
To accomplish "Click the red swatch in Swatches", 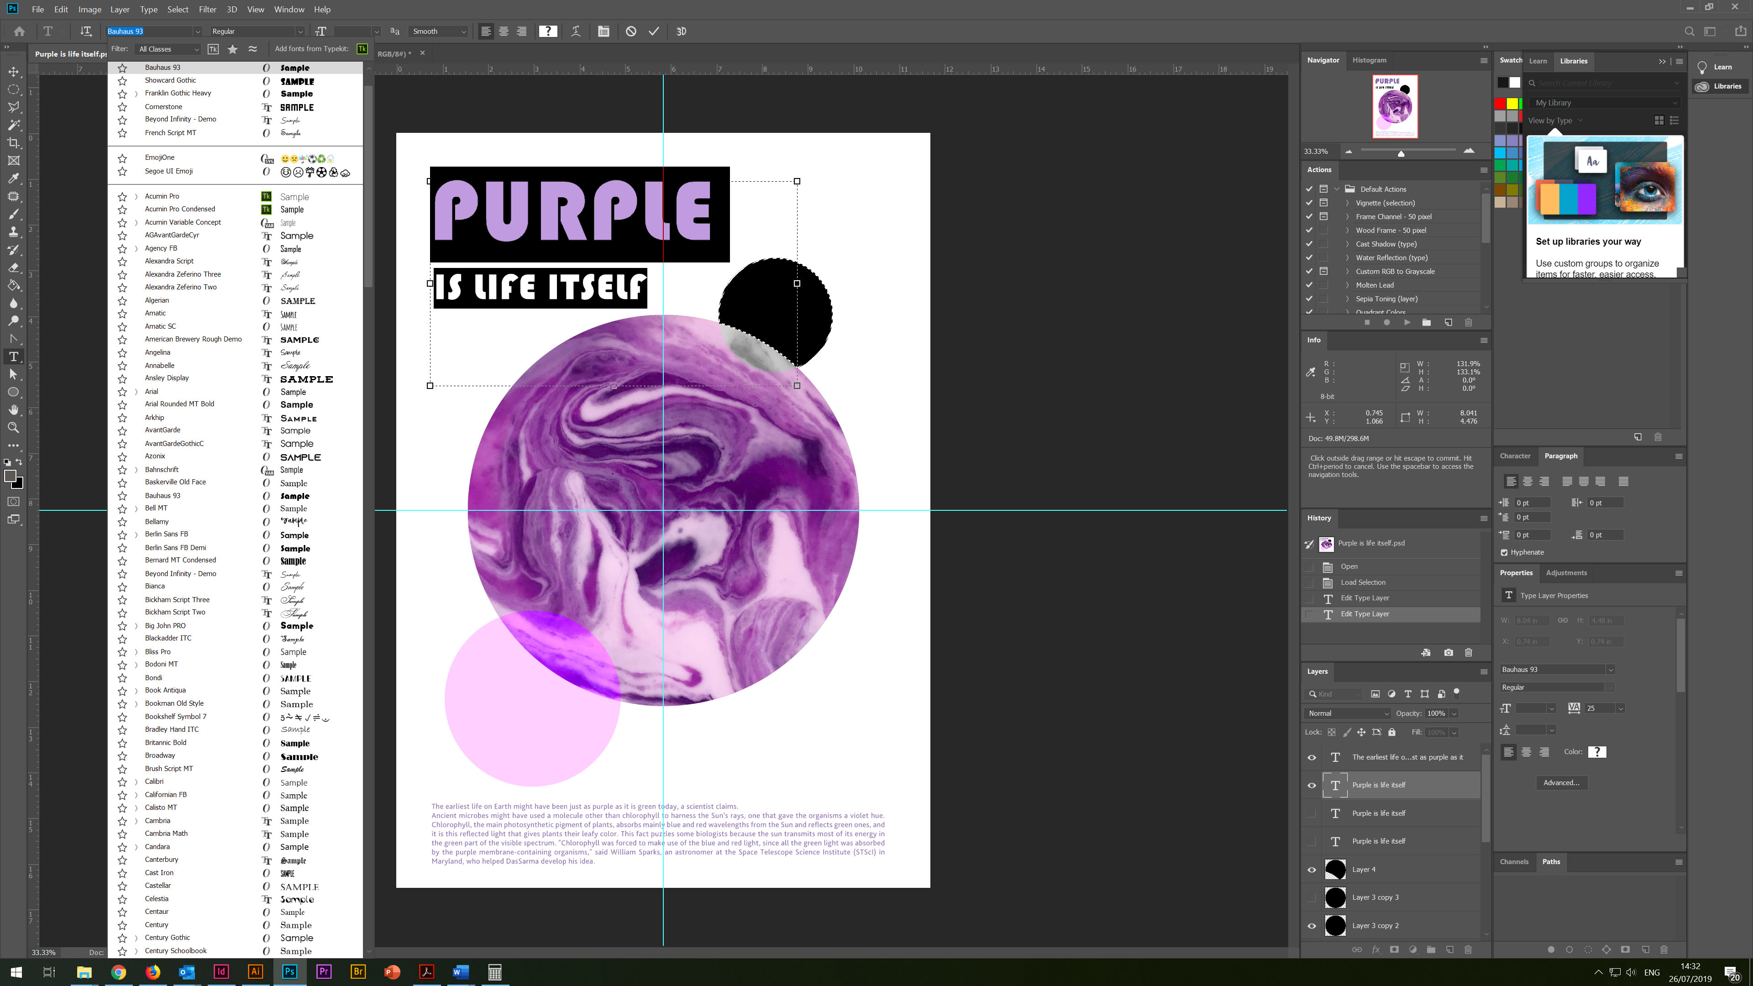I will pos(1500,104).
